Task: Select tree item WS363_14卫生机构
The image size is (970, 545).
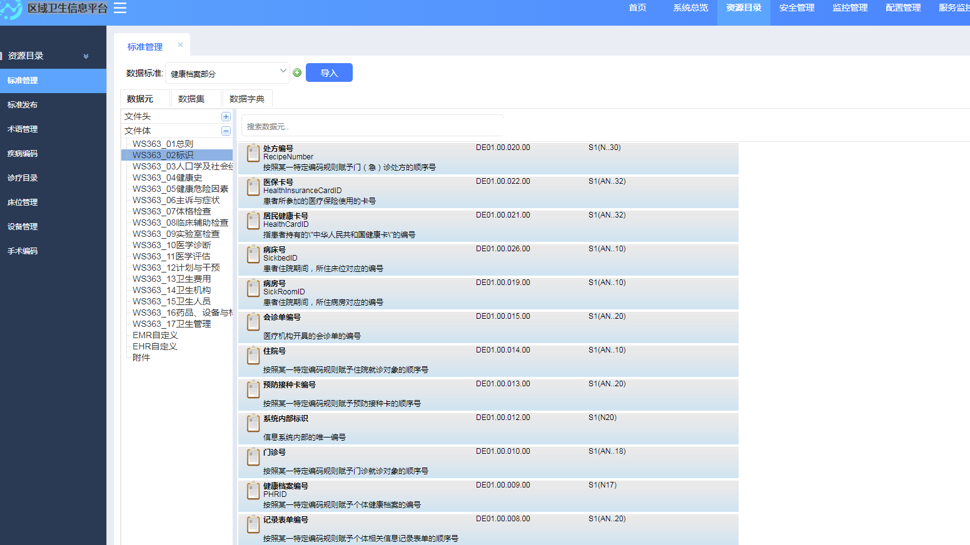Action: 171,290
